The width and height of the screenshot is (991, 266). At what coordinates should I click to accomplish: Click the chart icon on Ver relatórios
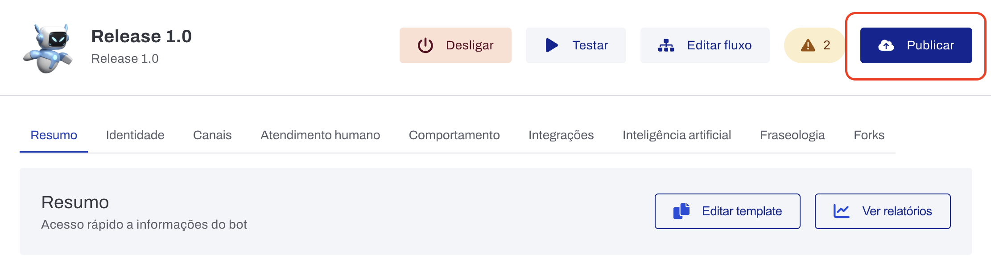pyautogui.click(x=841, y=211)
